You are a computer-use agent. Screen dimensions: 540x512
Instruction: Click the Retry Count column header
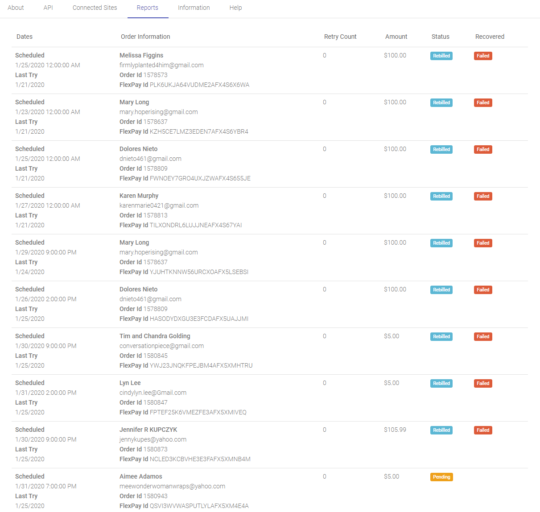(340, 37)
